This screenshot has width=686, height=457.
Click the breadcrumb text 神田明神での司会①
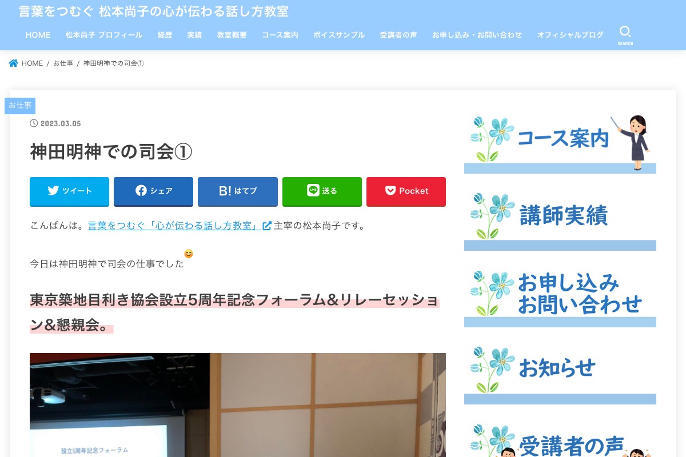(114, 63)
